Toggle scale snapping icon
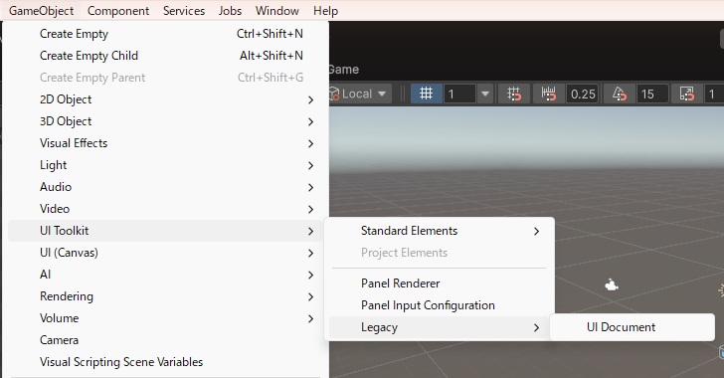724x378 pixels. pos(686,94)
